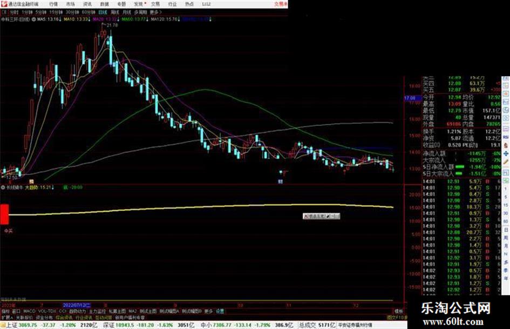Image resolution: width=510 pixels, height=329 pixels.
Task: Select 年 yearly period in right sidebar
Action: click(x=506, y=279)
